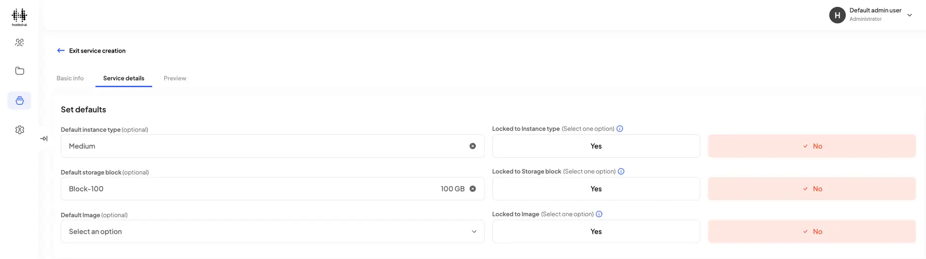Open the users and teams sidebar icon
The width and height of the screenshot is (926, 259).
coord(19,42)
